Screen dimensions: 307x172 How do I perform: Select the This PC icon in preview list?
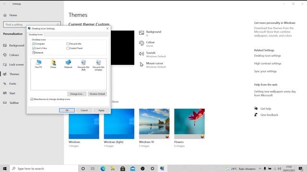coord(38,64)
